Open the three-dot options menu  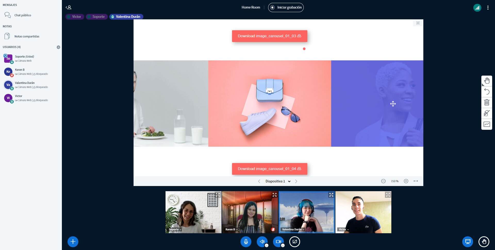coord(488,8)
